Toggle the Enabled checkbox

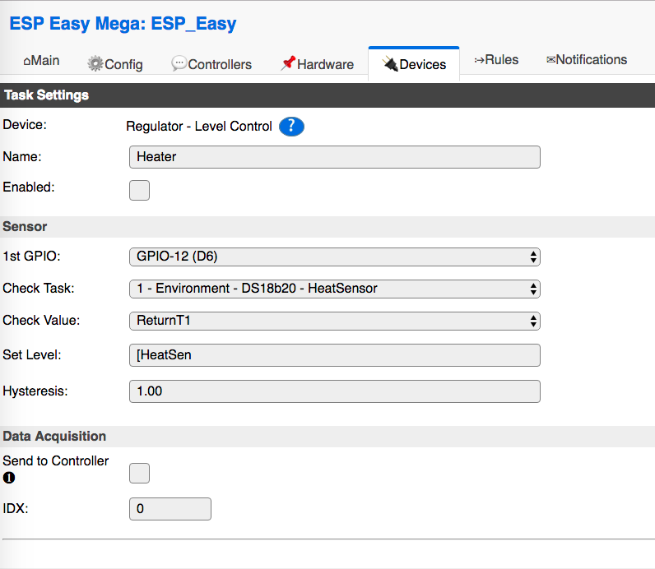(x=139, y=191)
